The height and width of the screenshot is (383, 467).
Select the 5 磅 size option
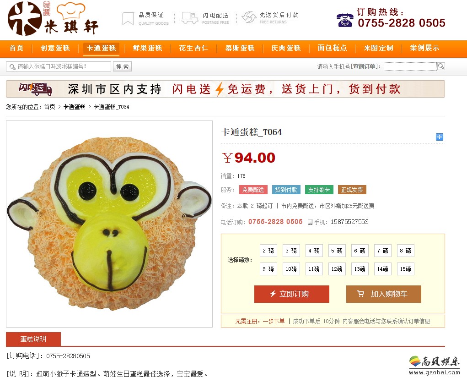pos(337,251)
